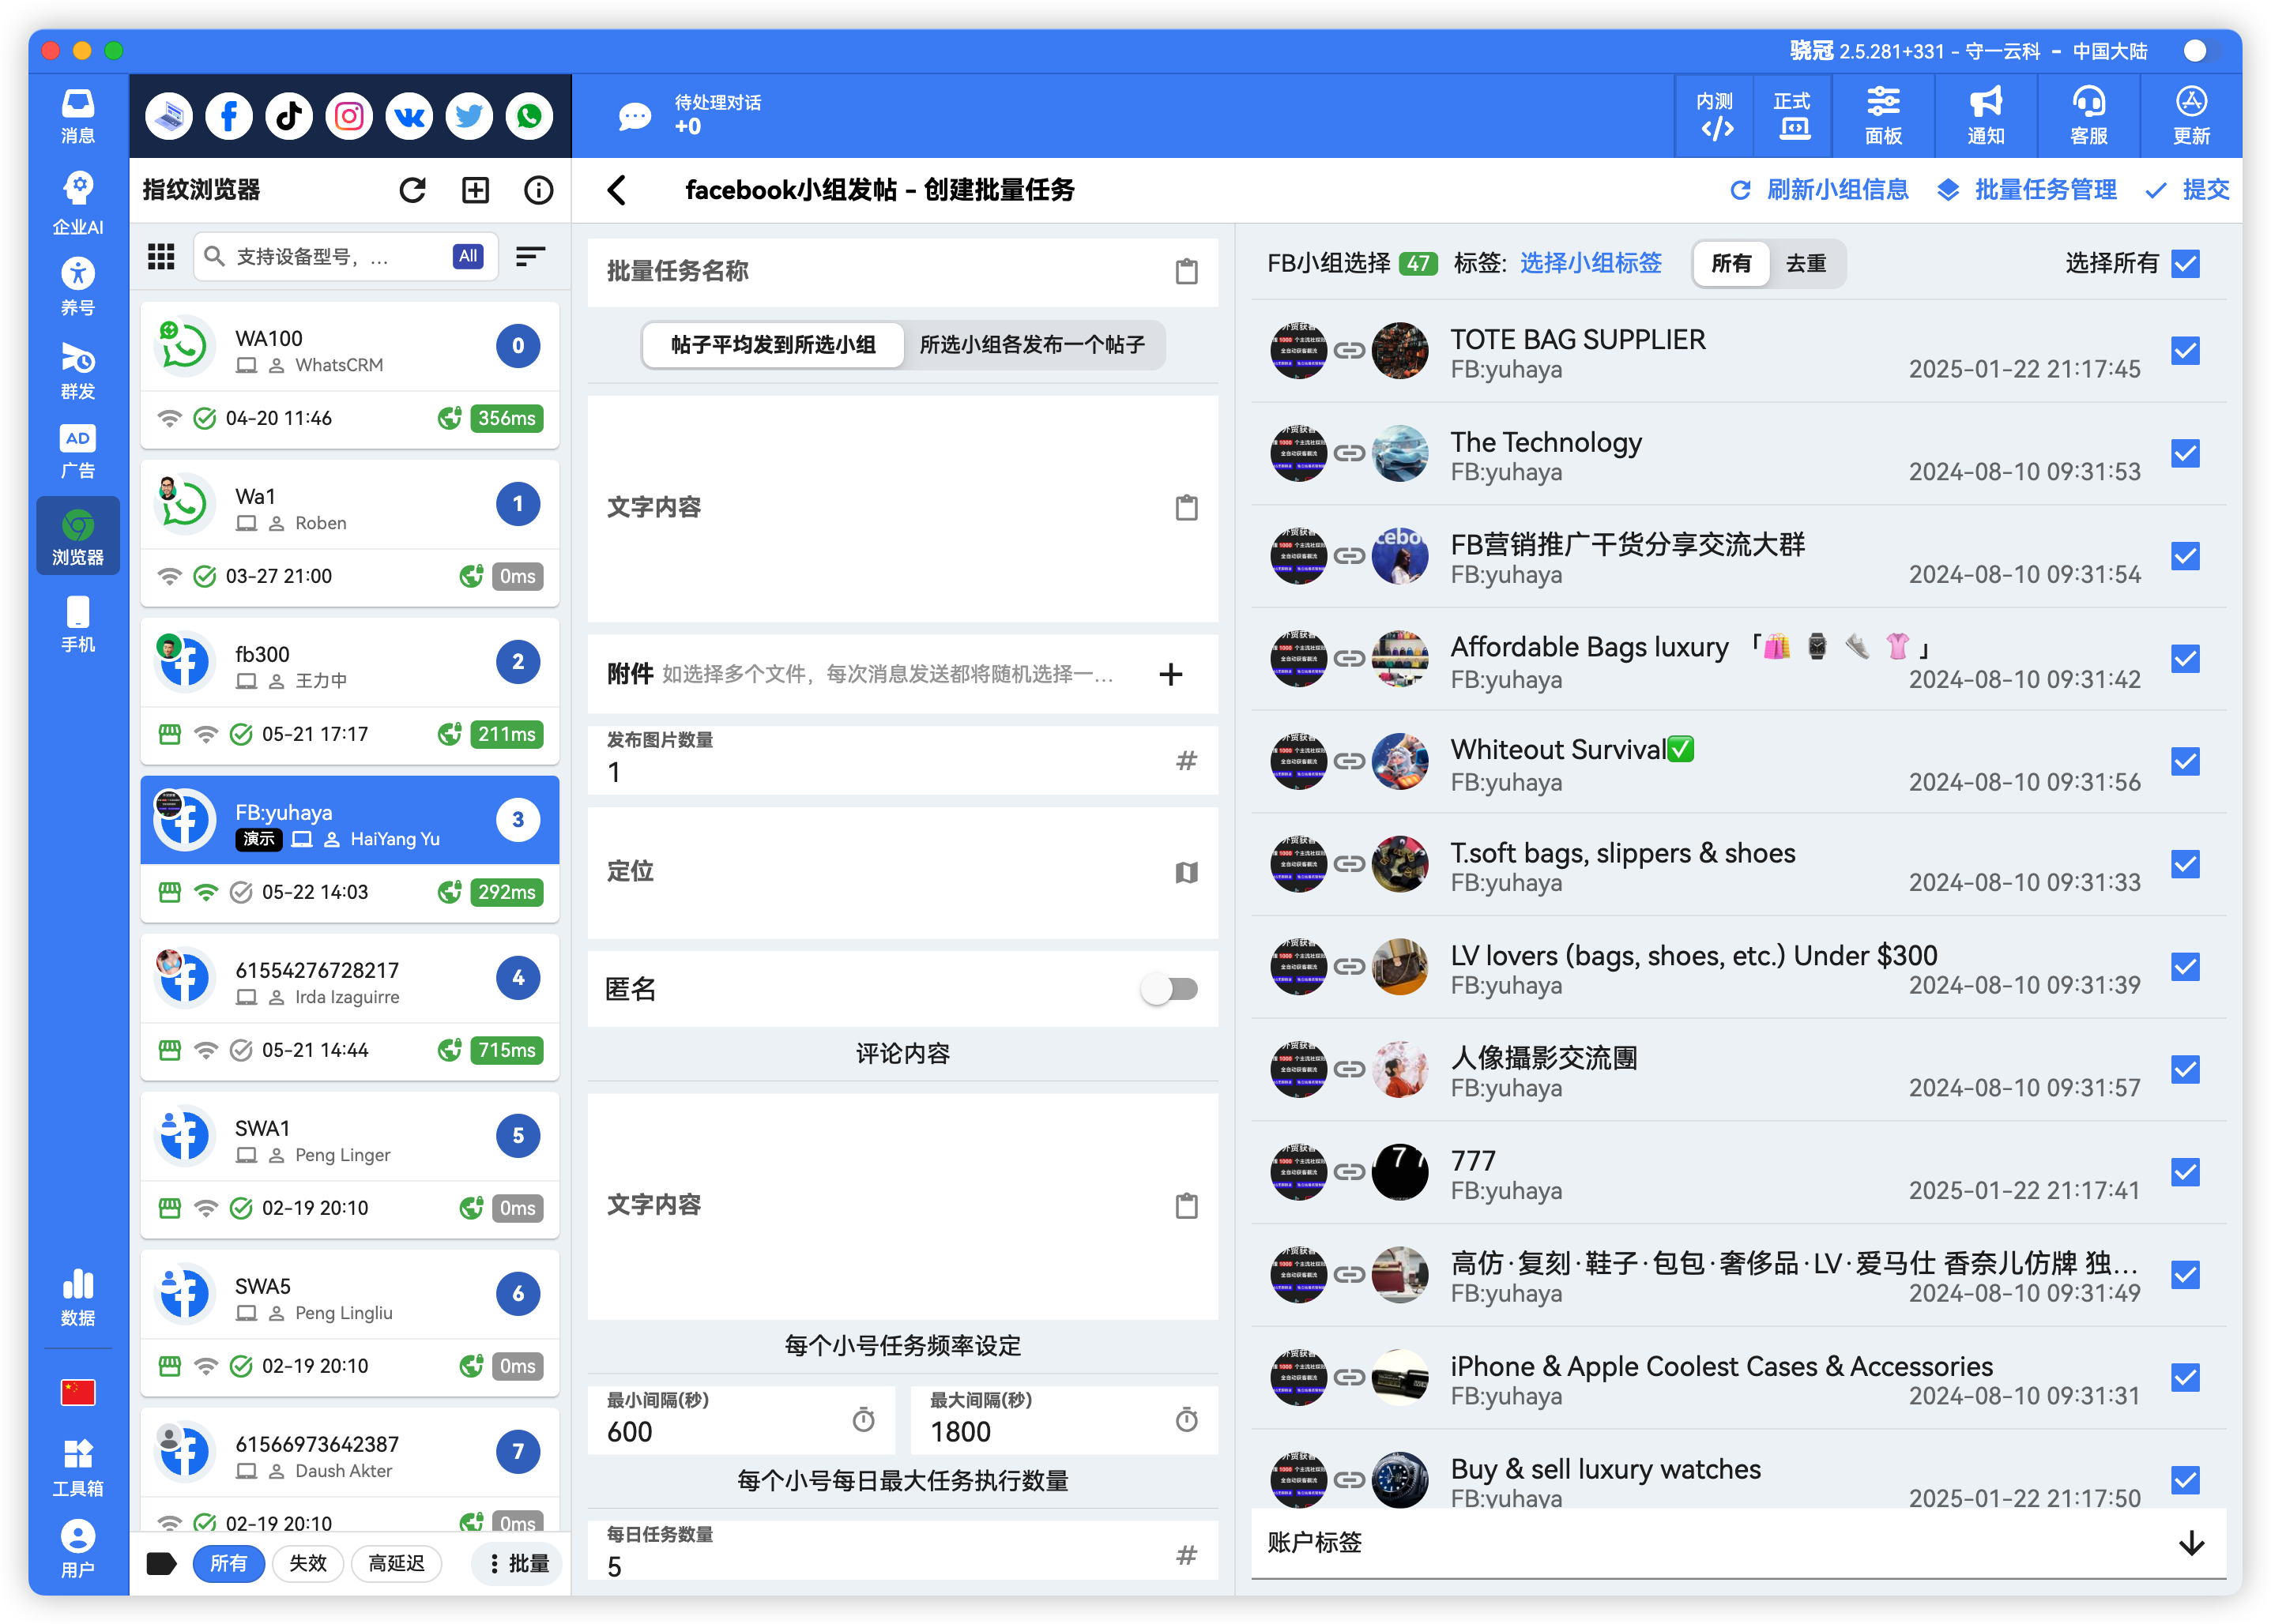
Task: Open the 客服 customer service panel
Action: (x=2089, y=115)
